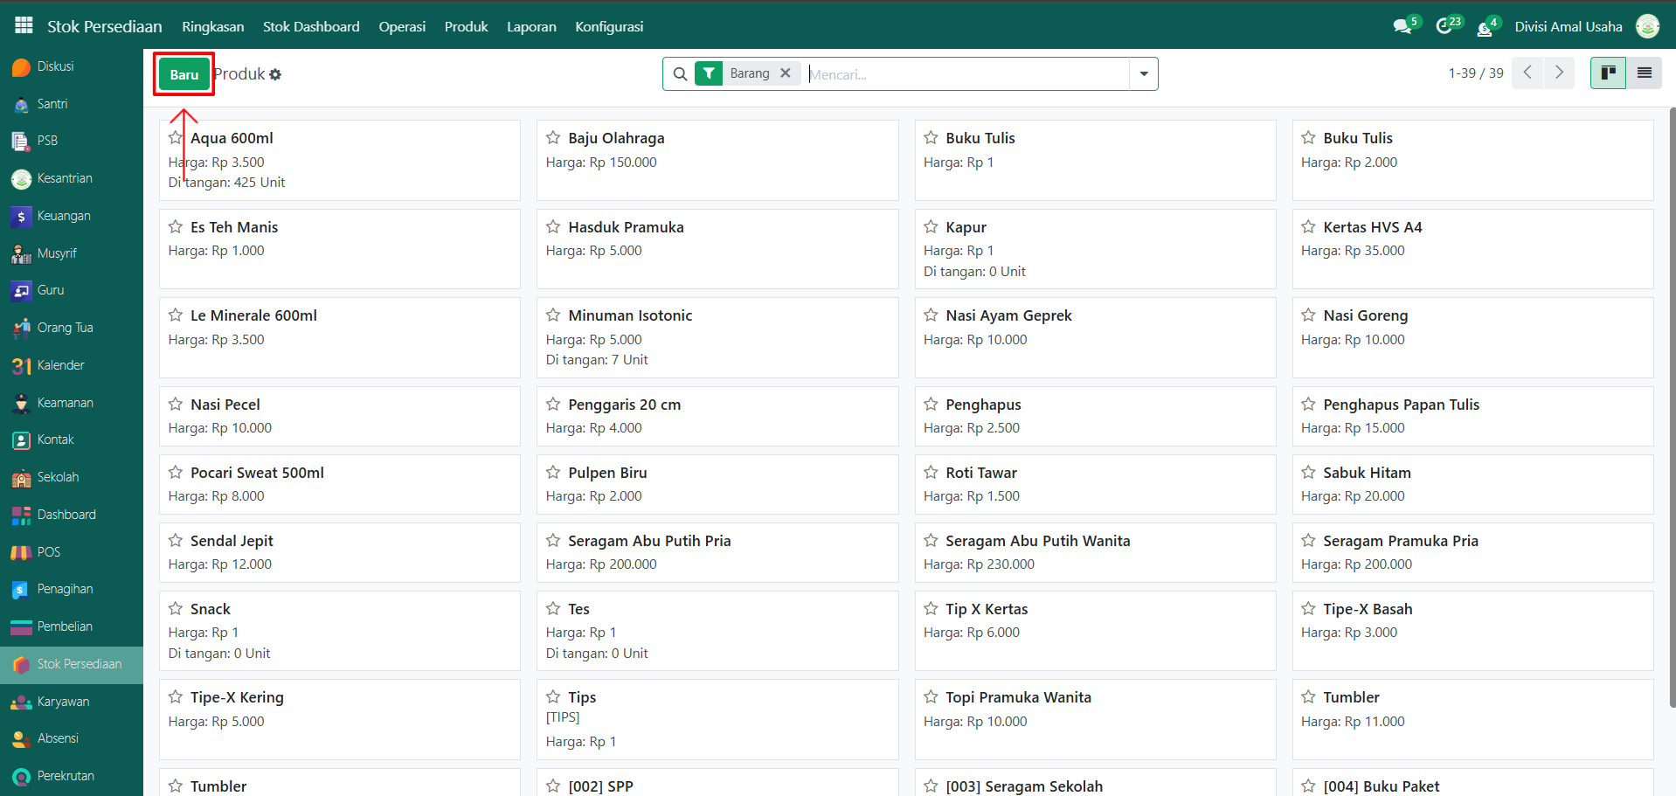The width and height of the screenshot is (1676, 796).
Task: Switch to list view
Action: pos(1644,73)
